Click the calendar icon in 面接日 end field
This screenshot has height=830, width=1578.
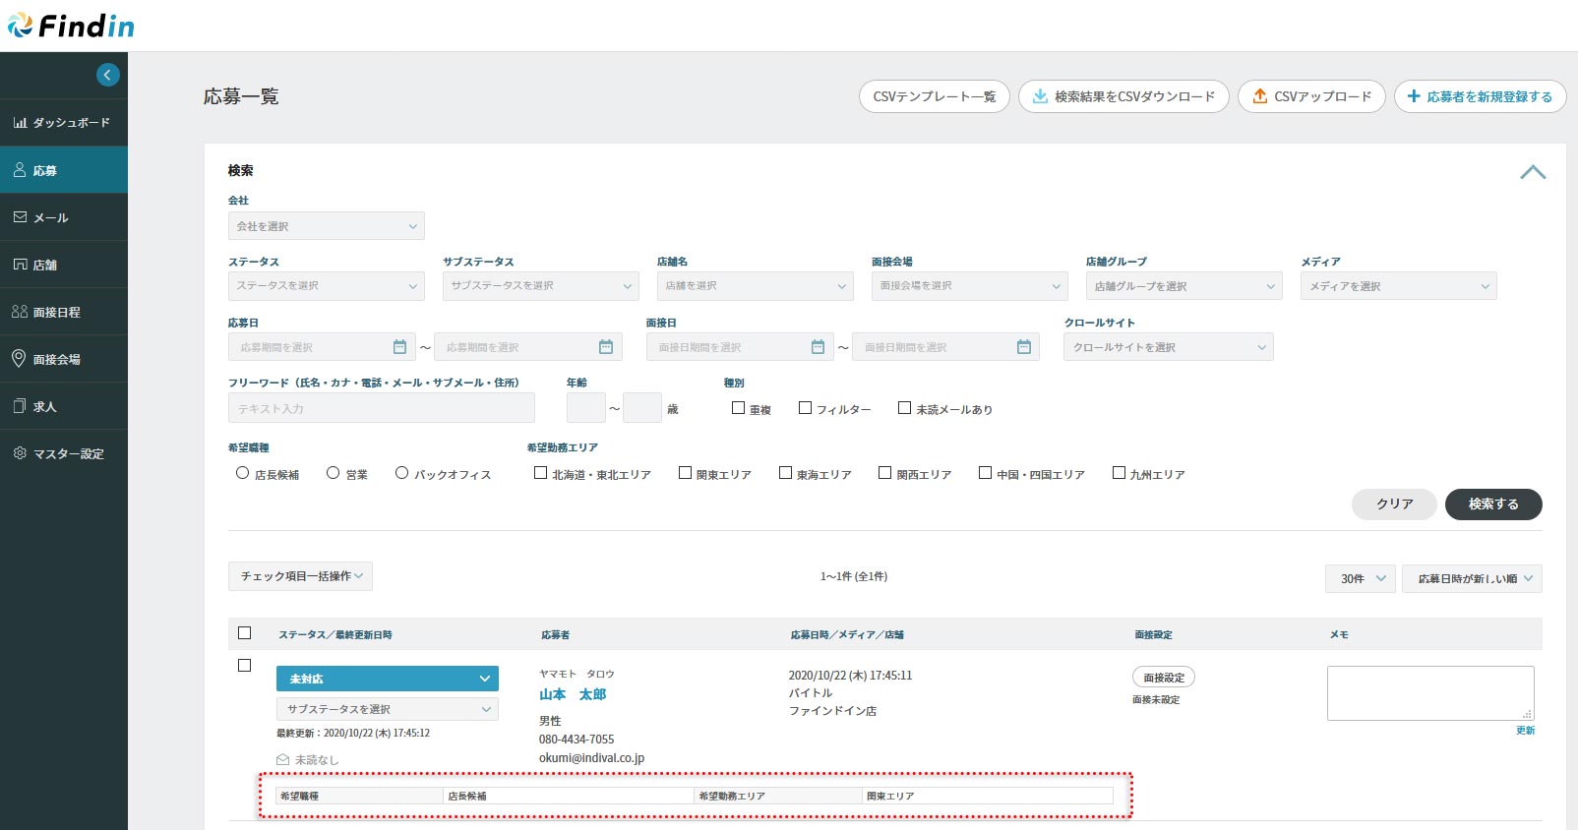coord(1023,347)
